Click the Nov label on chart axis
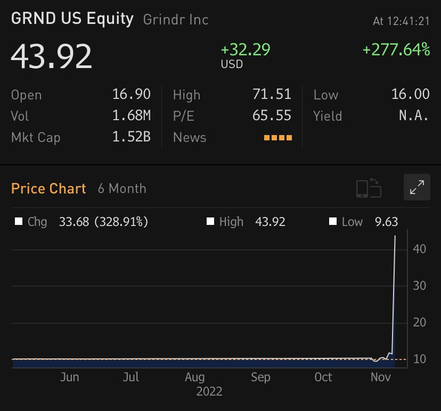This screenshot has height=411, width=441. tap(380, 377)
